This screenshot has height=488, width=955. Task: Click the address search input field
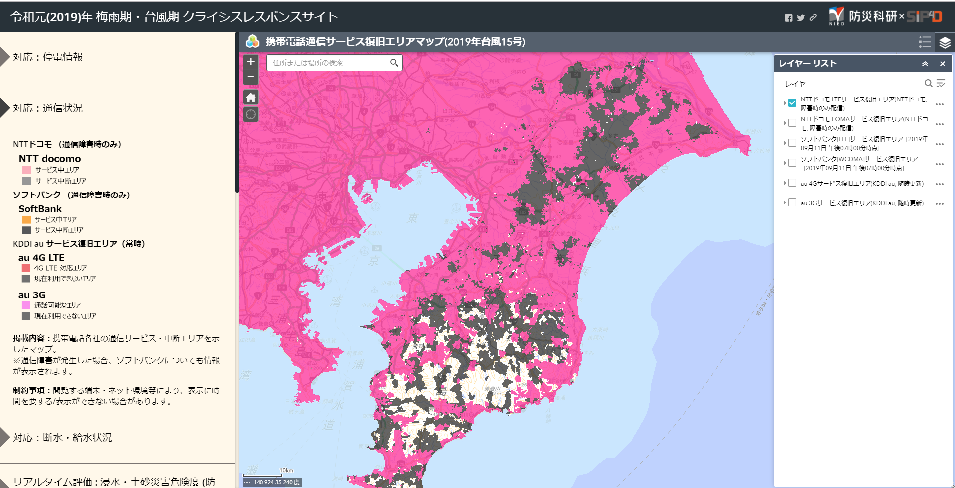coord(326,63)
